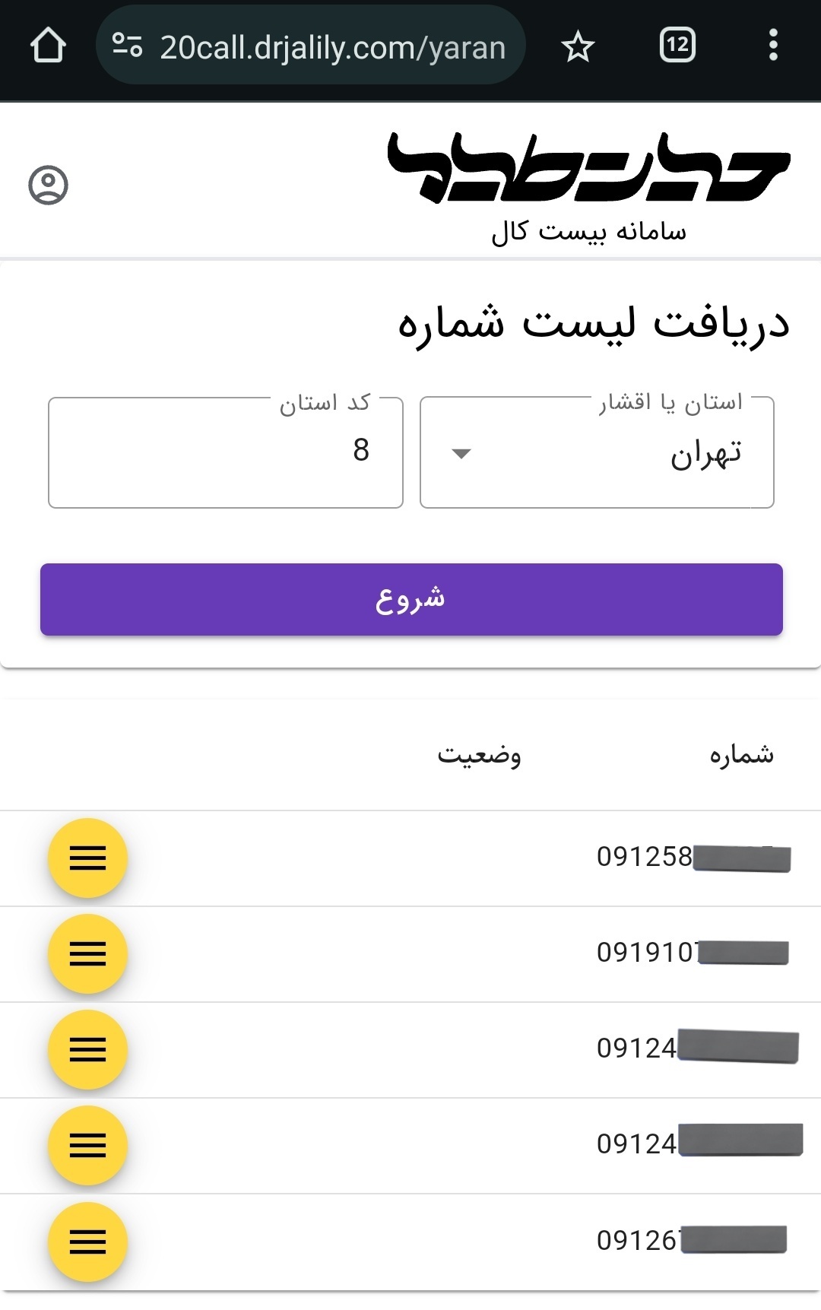Open menu for number starting 091910
Image resolution: width=821 pixels, height=1310 pixels.
pos(87,953)
